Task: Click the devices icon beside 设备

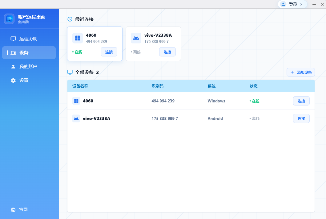Action: [x=13, y=53]
